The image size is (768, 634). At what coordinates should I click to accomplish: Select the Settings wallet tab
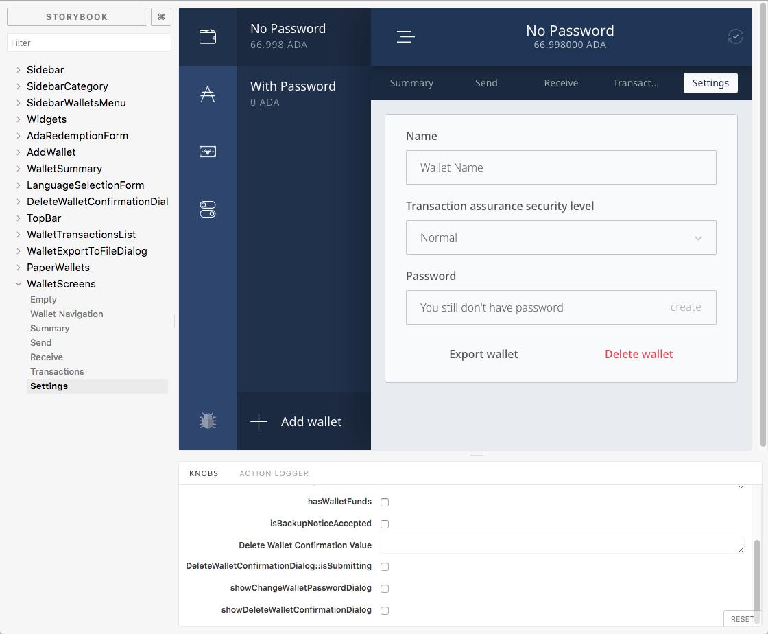[710, 83]
